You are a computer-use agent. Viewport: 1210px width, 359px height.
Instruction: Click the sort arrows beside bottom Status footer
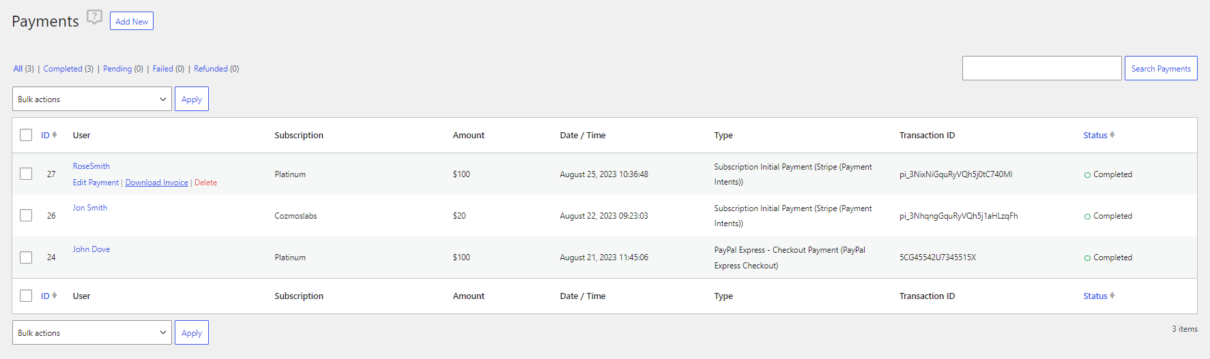coord(1112,296)
